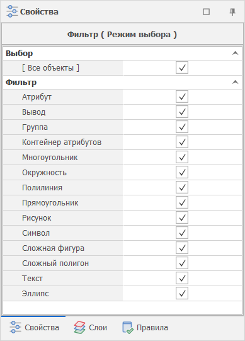Click the Правила rules icon
This screenshot has height=341, width=245.
(128, 328)
